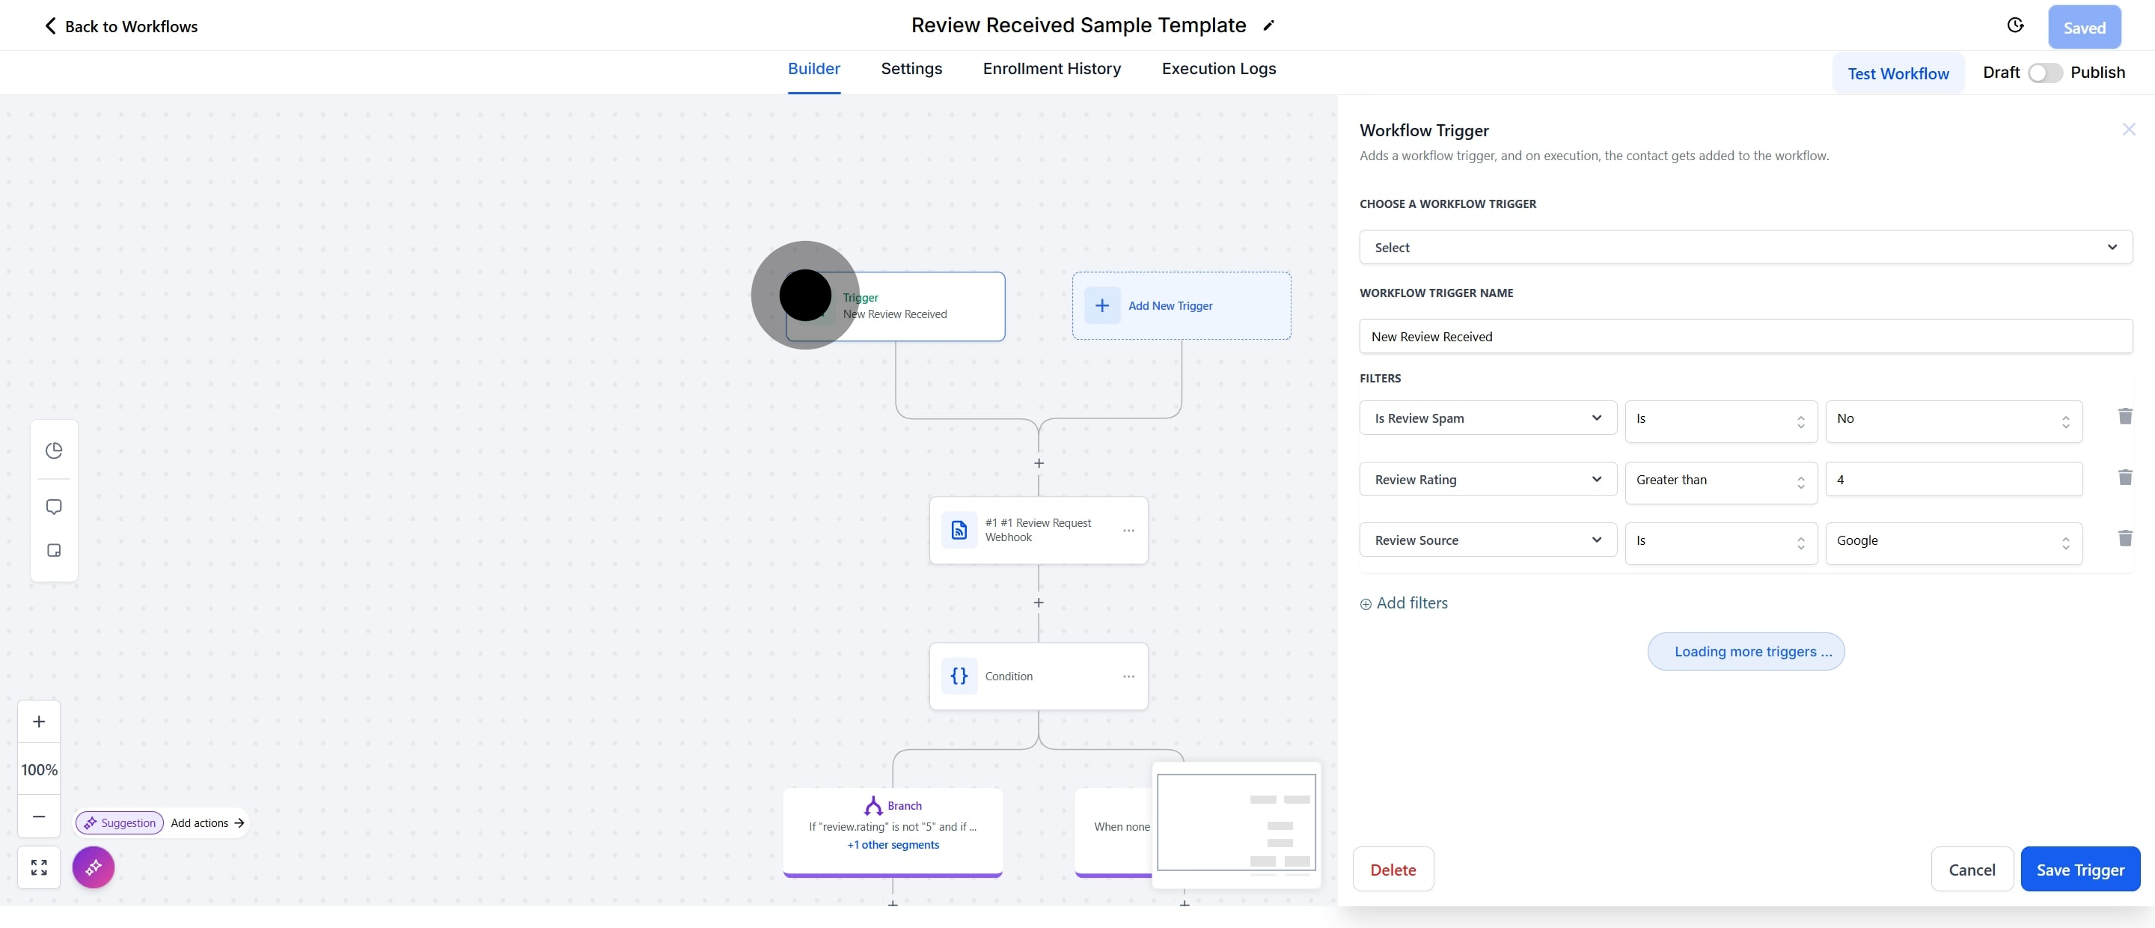Click the Save Trigger button
Viewport: 2155px width, 928px height.
2079,870
